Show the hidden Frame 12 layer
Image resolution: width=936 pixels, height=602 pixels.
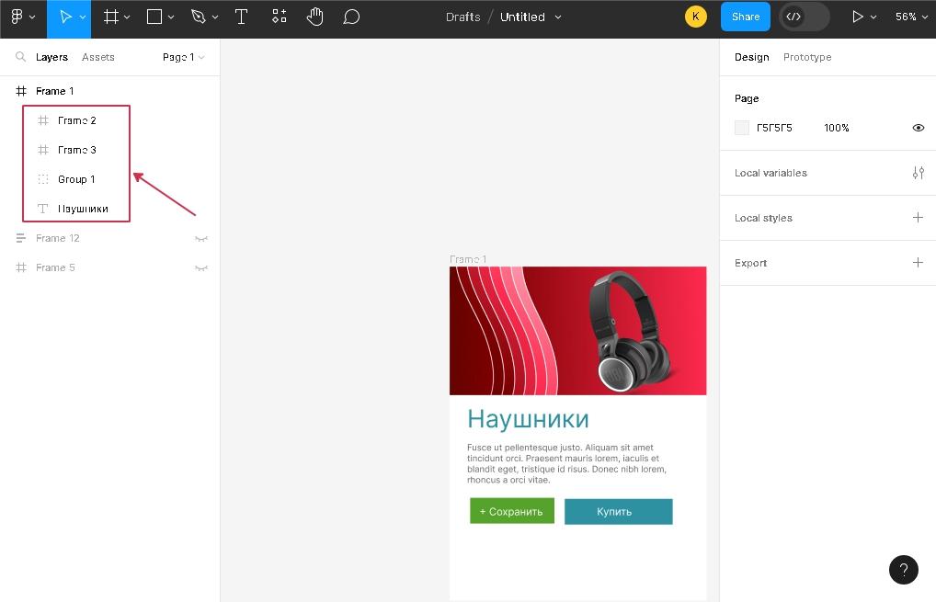tap(200, 239)
